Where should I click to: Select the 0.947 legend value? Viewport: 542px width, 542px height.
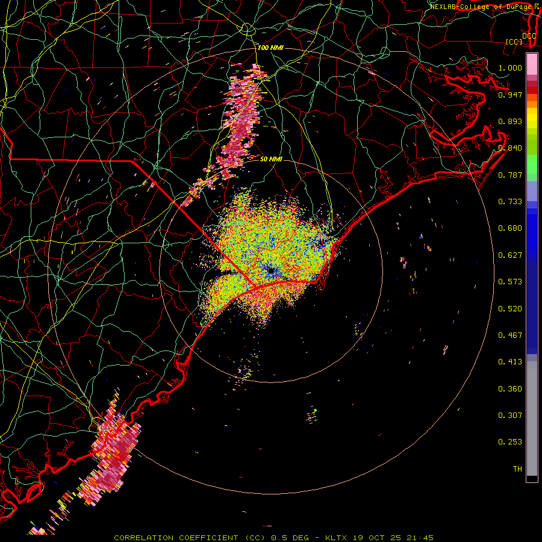click(x=510, y=95)
